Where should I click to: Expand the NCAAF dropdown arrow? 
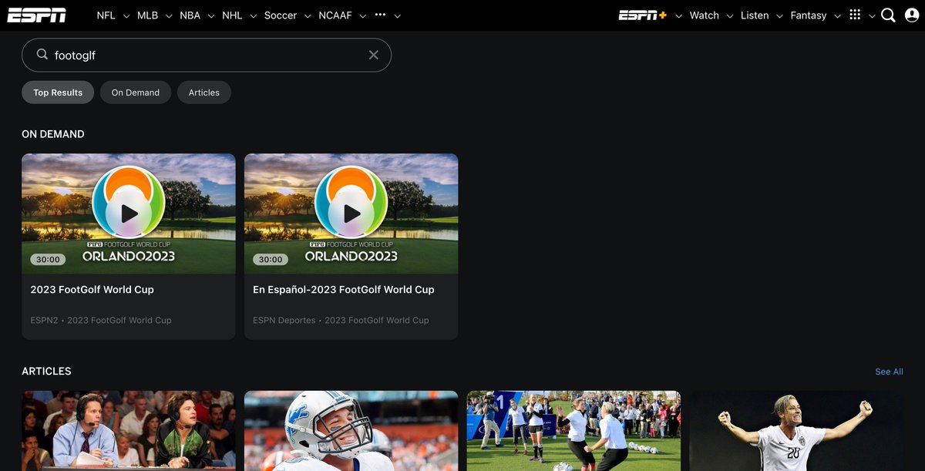point(362,16)
